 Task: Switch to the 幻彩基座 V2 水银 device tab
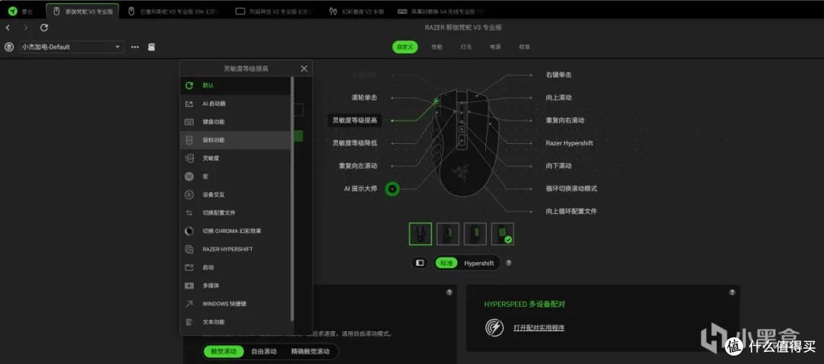coord(359,11)
